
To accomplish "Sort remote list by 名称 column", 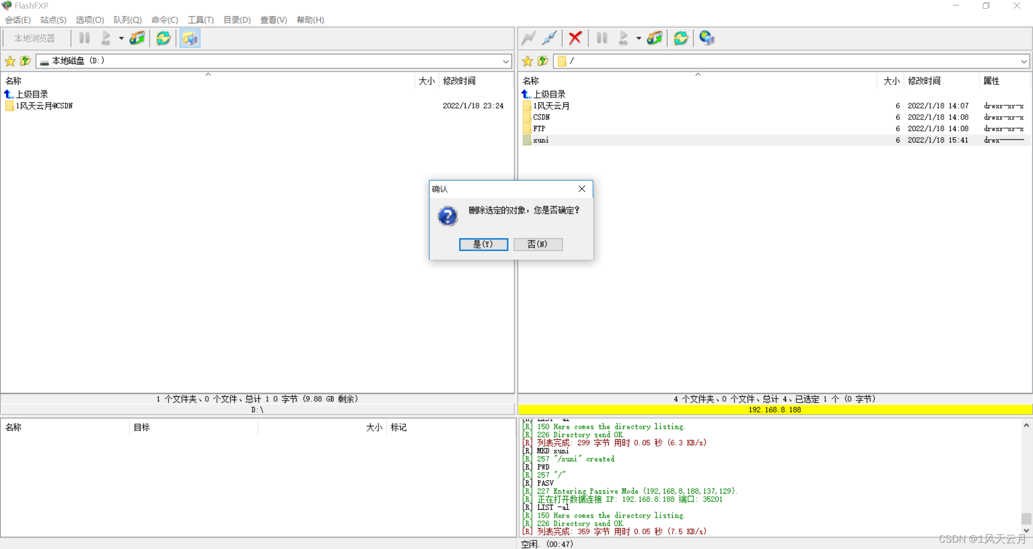I will point(698,81).
